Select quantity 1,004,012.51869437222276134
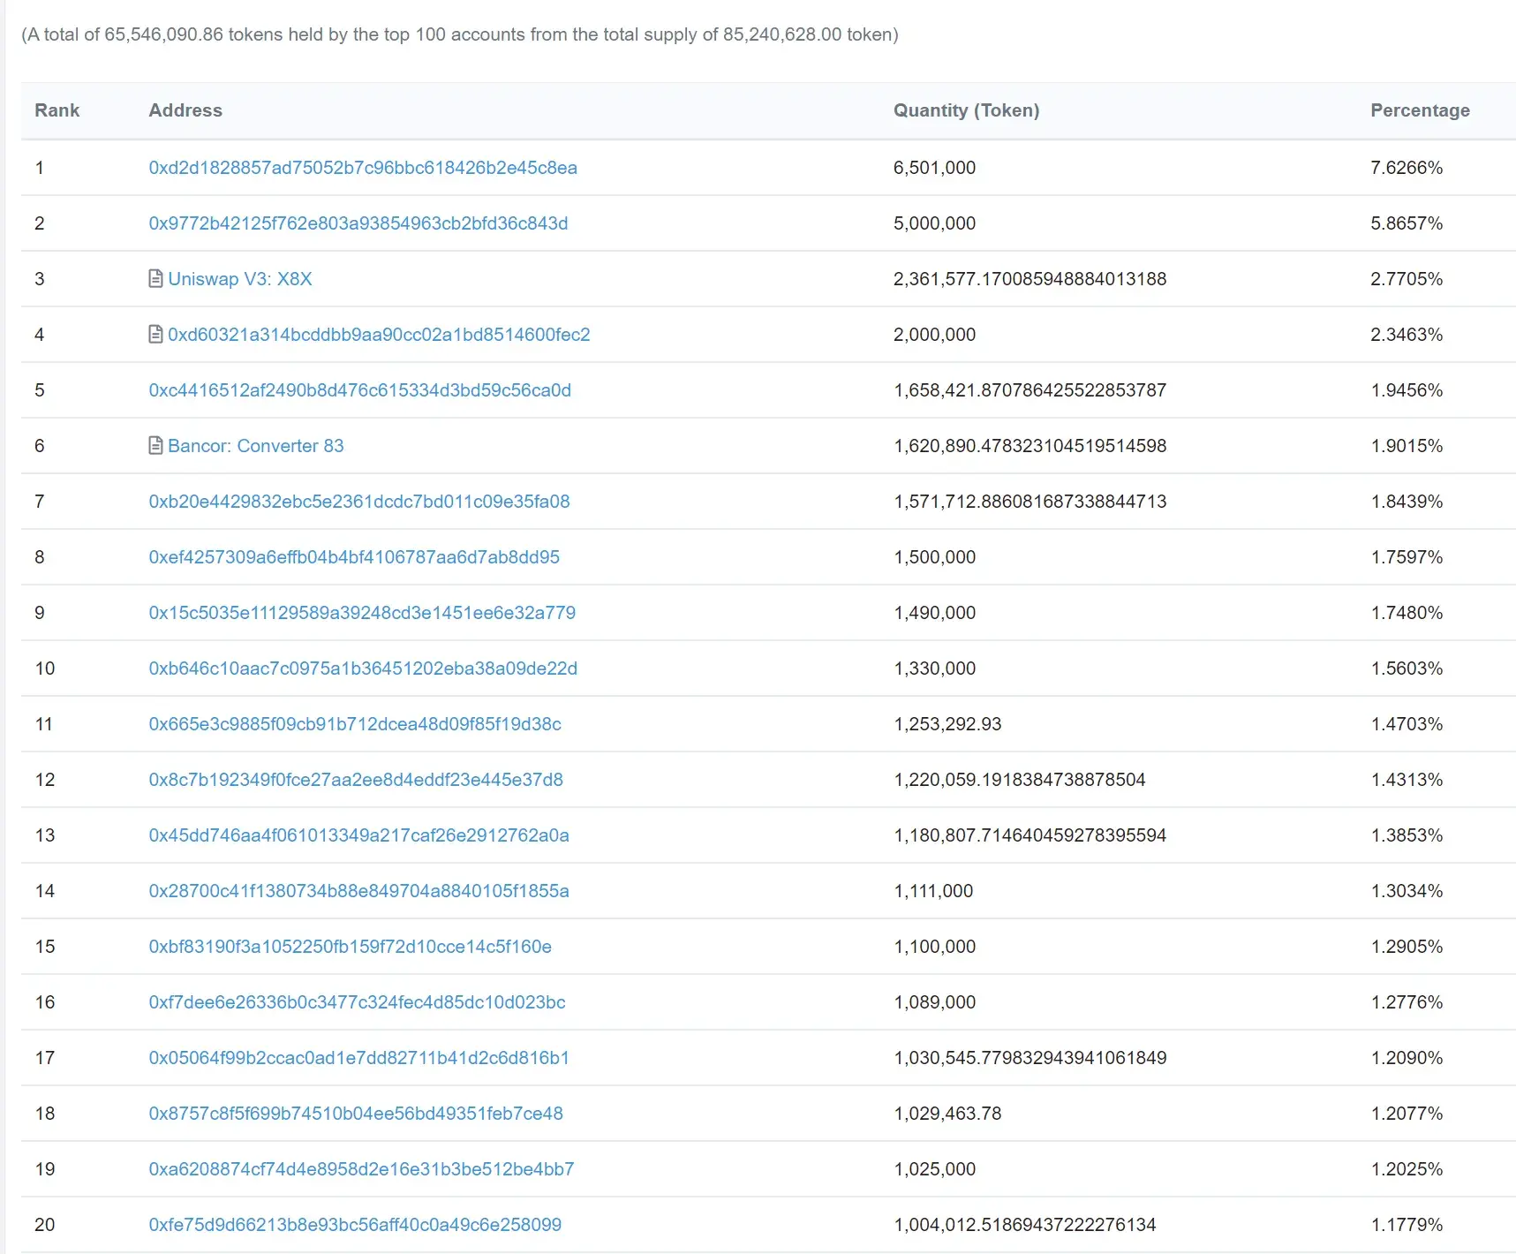 point(1025,1225)
